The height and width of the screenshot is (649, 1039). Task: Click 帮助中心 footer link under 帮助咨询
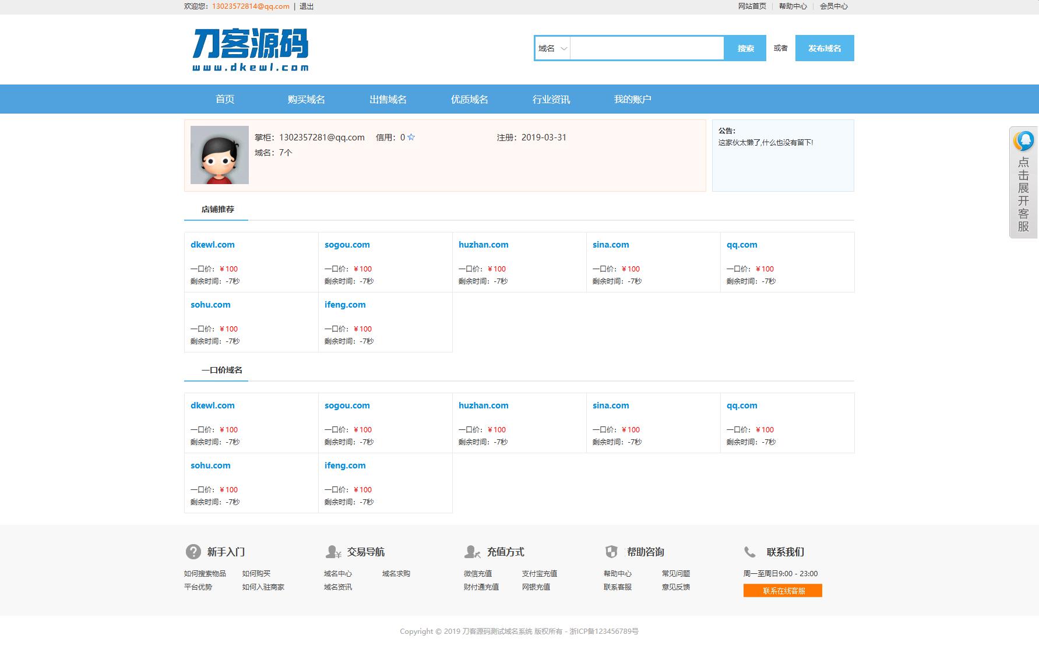tap(618, 574)
